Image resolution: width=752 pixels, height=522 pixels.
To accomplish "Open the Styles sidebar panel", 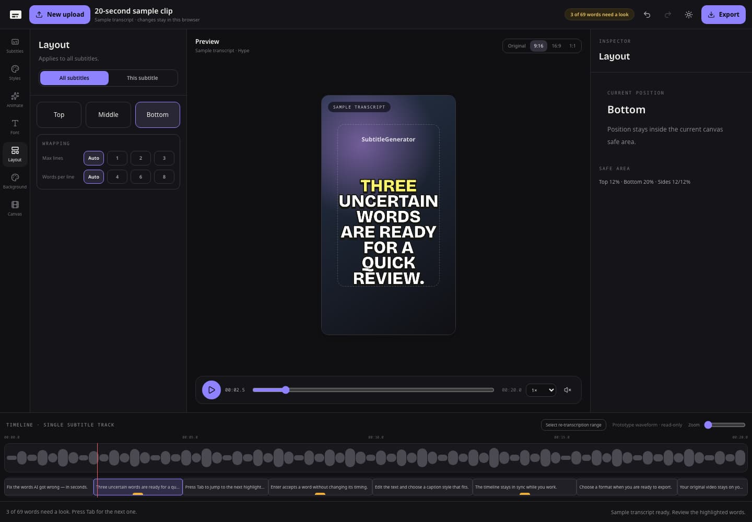I will (15, 73).
